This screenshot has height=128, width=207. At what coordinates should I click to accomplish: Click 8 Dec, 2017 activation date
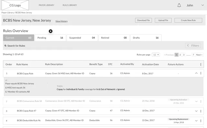(147, 73)
